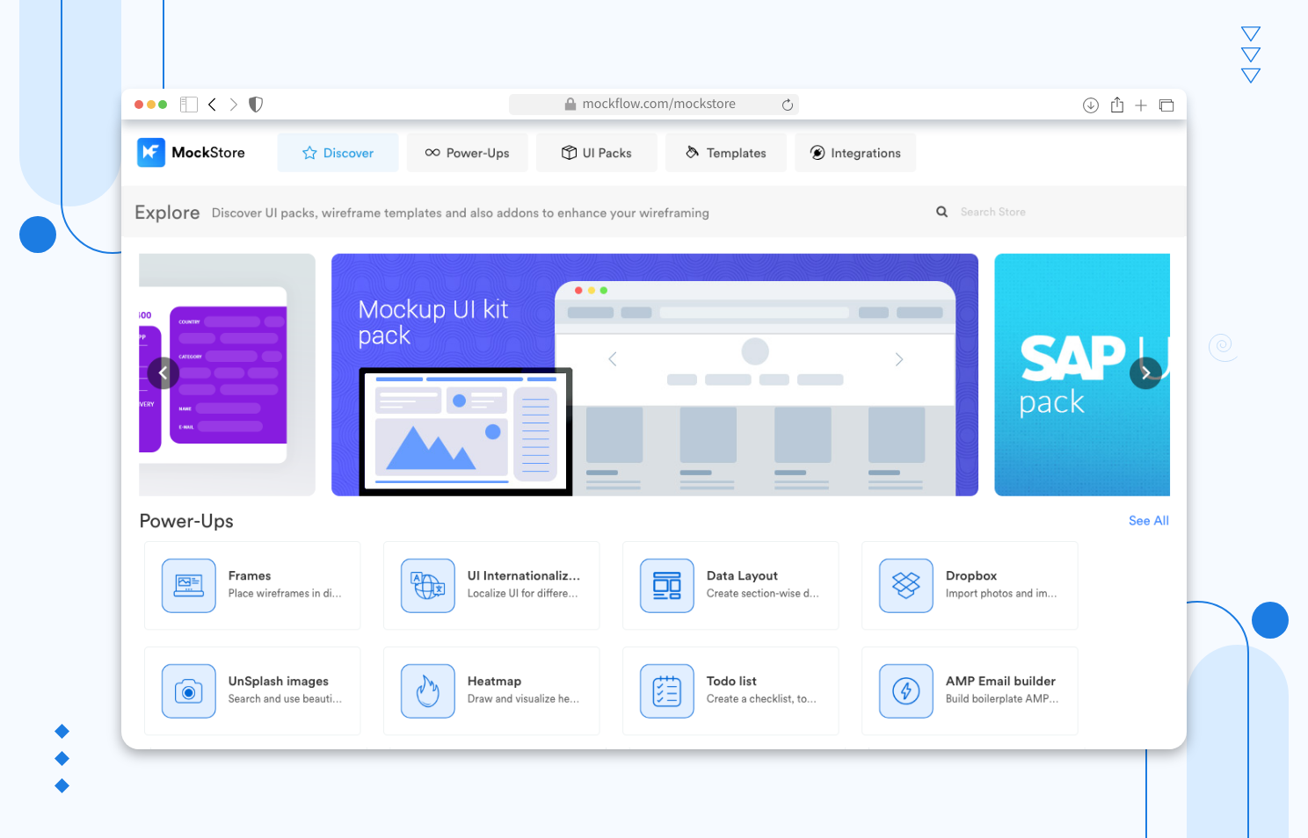This screenshot has height=838, width=1308.
Task: Click "Place wireframes in di..." description
Action: [285, 594]
